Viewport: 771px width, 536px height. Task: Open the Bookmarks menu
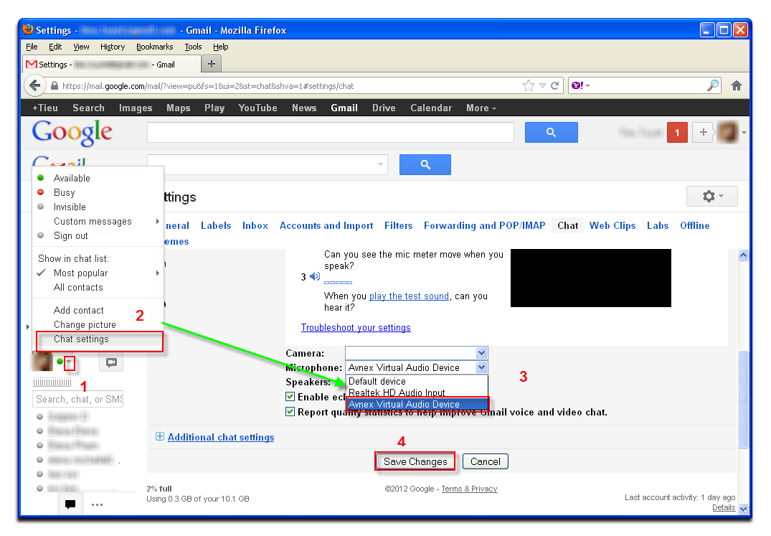(x=154, y=47)
